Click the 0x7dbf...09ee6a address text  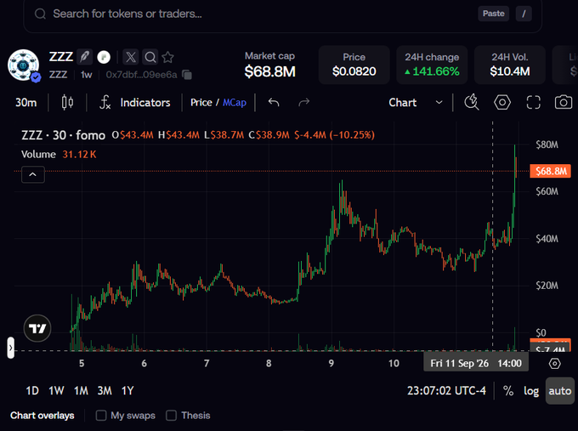pyautogui.click(x=142, y=75)
